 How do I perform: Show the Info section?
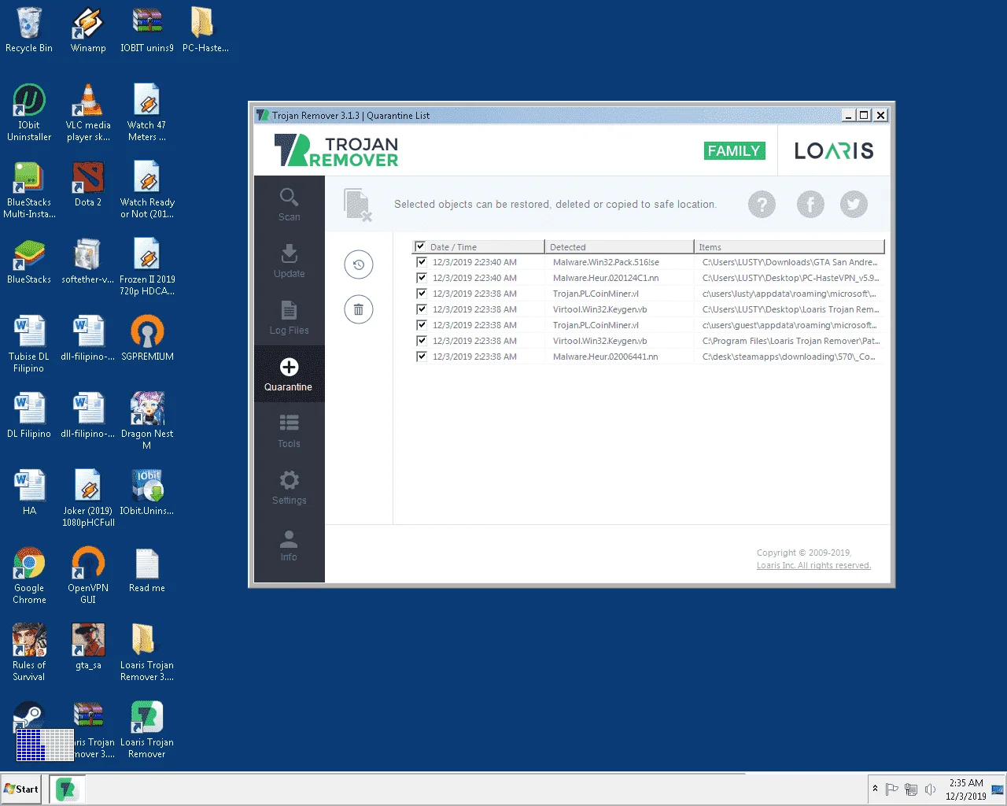pos(289,544)
